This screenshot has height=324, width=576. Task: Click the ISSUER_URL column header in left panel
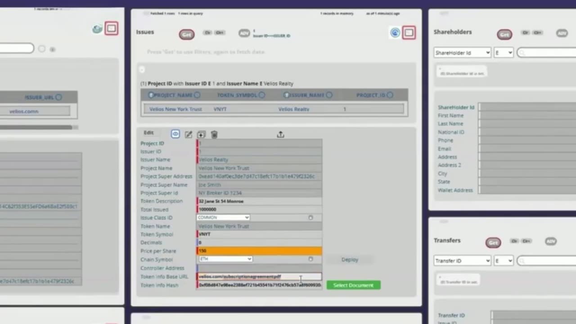pyautogui.click(x=40, y=97)
